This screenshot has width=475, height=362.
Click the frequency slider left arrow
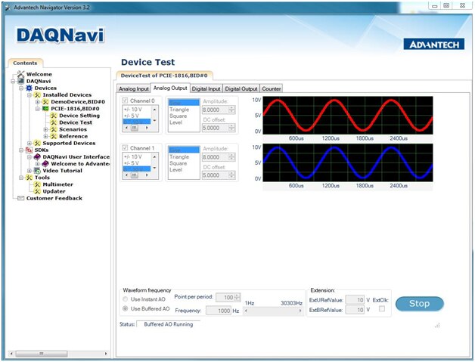coord(246,311)
